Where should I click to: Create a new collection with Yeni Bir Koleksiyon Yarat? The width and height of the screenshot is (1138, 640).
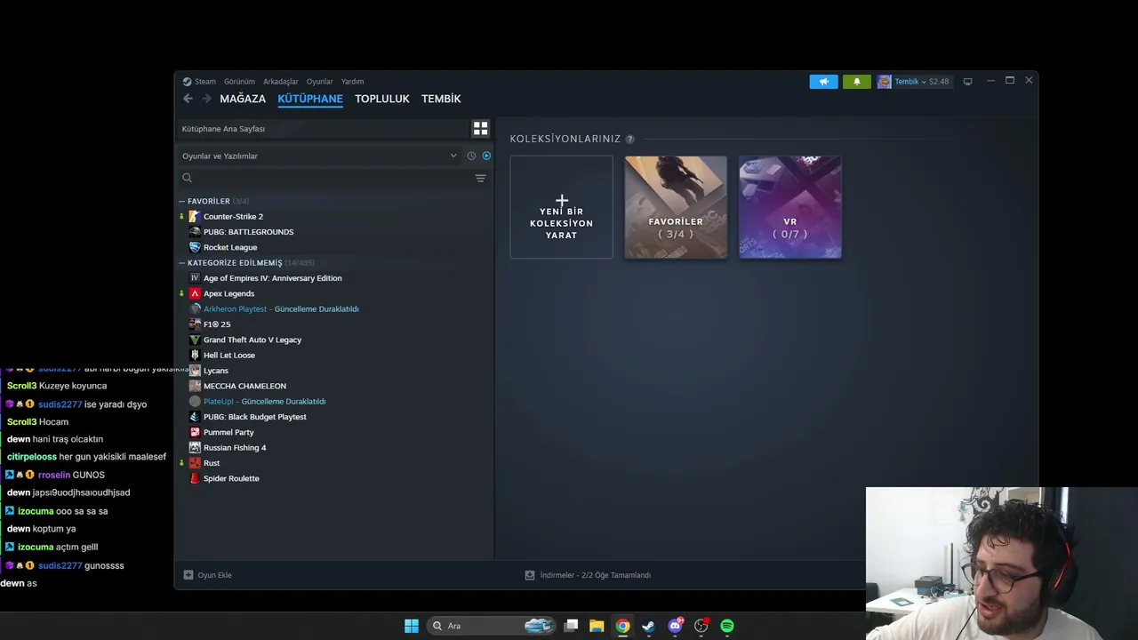[x=561, y=207]
